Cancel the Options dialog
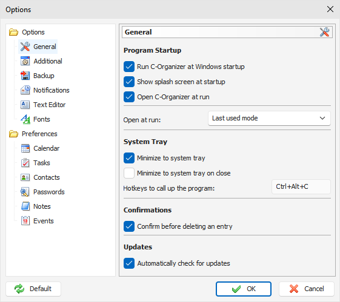340x302 pixels. [307, 289]
